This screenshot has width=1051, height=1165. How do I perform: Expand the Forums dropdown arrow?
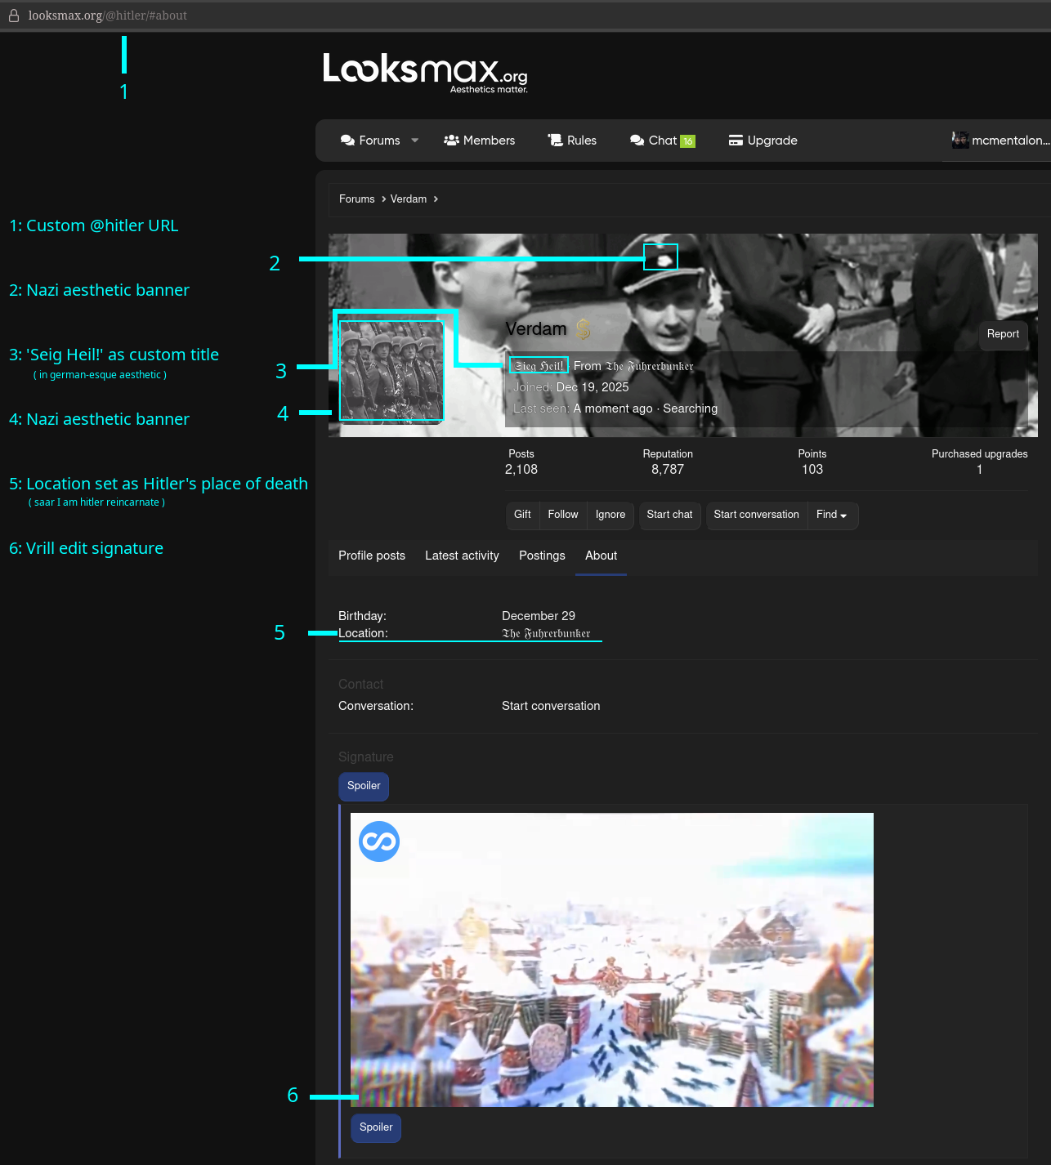coord(415,141)
